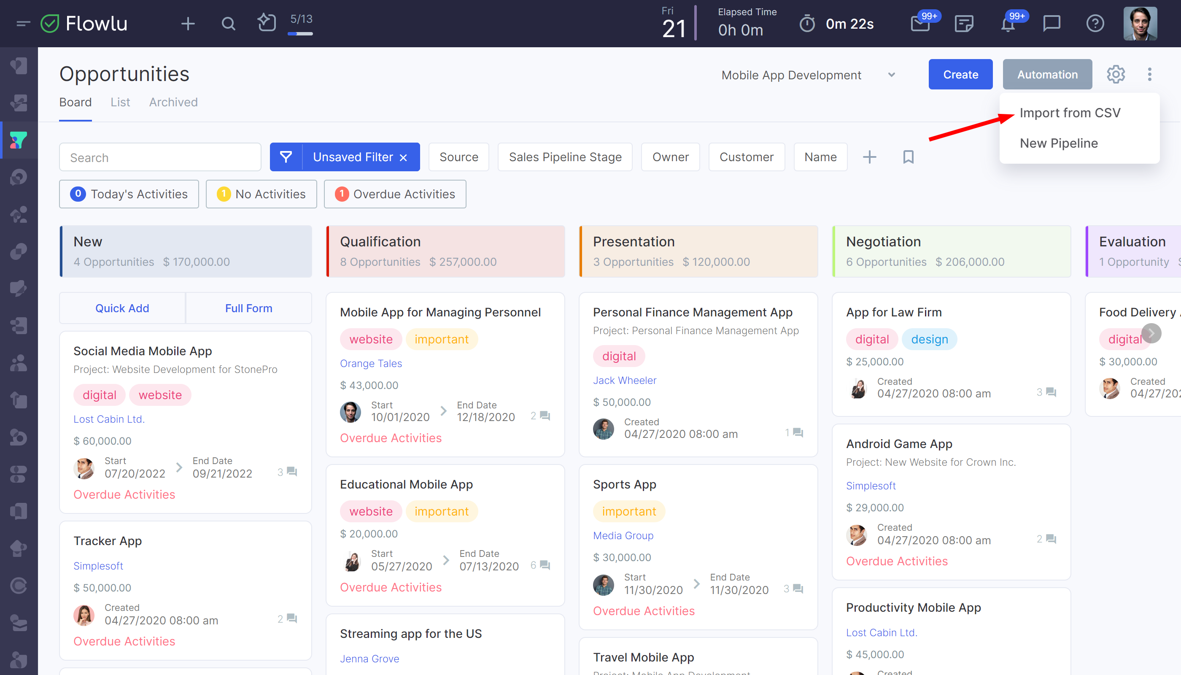Screen dimensions: 1181x675
Task: Click the Flowlu logo
Action: pyautogui.click(x=84, y=23)
